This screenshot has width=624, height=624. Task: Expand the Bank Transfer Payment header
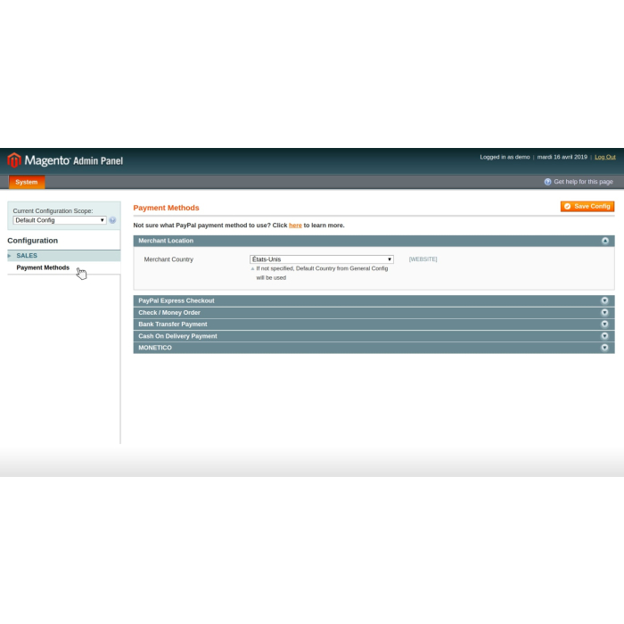[374, 324]
